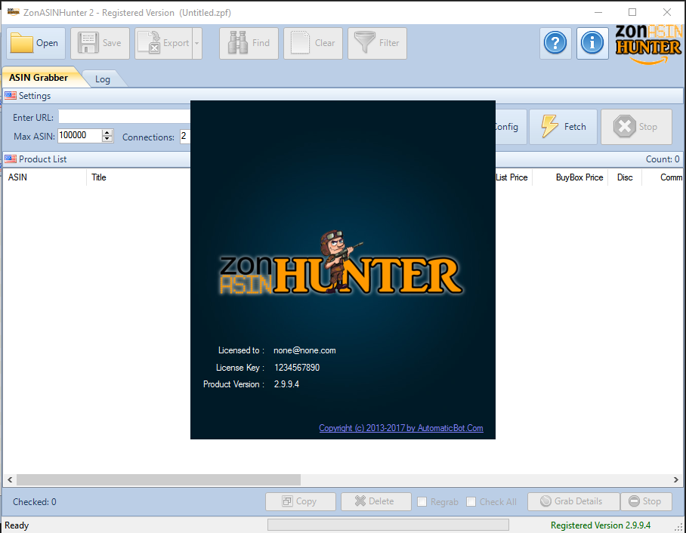Click the Settings section flag icon
The image size is (686, 533).
[11, 96]
